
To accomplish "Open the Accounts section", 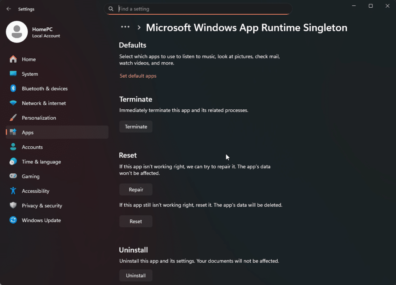I will (x=57, y=147).
